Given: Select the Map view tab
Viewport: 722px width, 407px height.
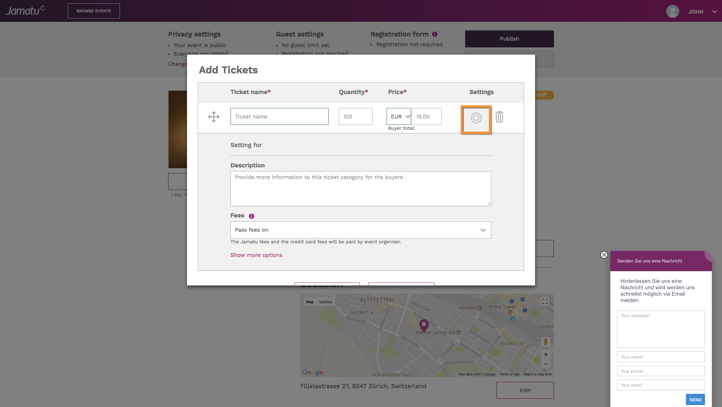Looking at the screenshot, I should [x=309, y=302].
